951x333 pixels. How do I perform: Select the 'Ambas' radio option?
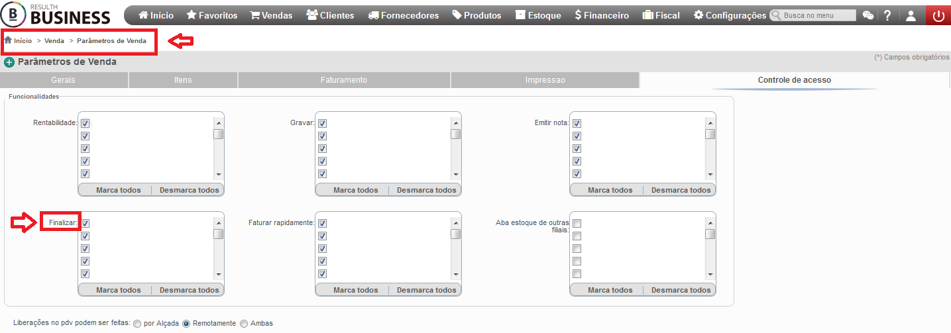244,324
